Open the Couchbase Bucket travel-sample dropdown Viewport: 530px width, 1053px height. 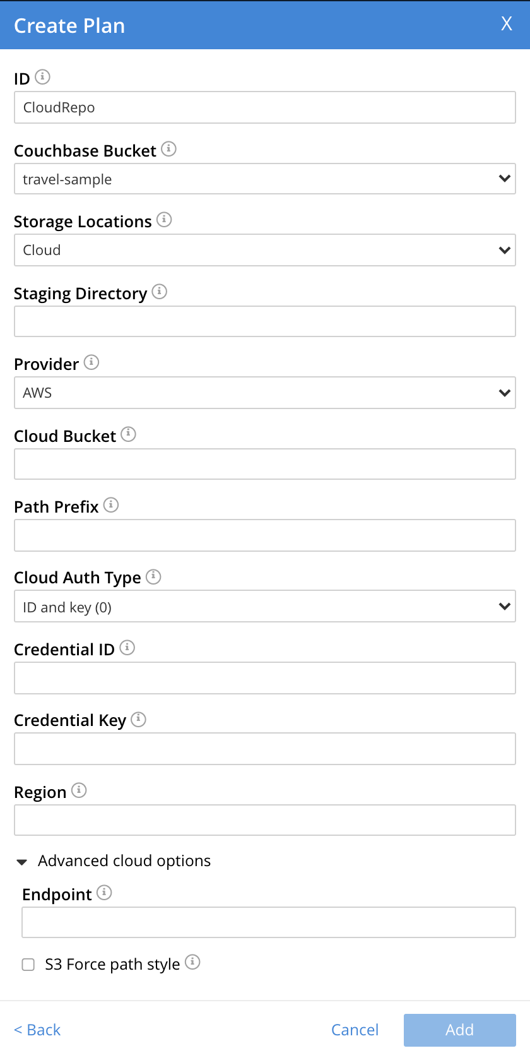pos(265,179)
